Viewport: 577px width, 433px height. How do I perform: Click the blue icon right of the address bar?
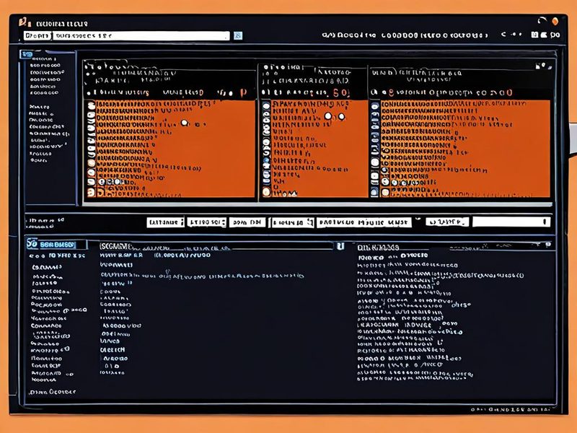tap(238, 35)
